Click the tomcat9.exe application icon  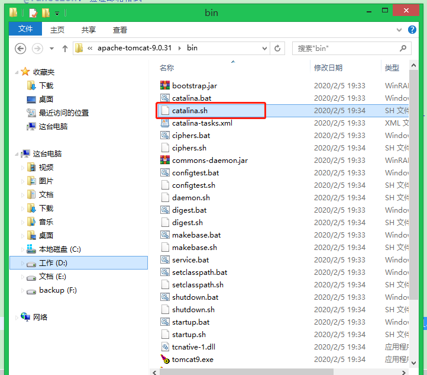tap(165, 359)
